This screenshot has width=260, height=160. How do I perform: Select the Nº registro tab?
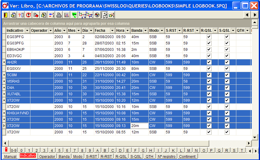tap(166, 156)
